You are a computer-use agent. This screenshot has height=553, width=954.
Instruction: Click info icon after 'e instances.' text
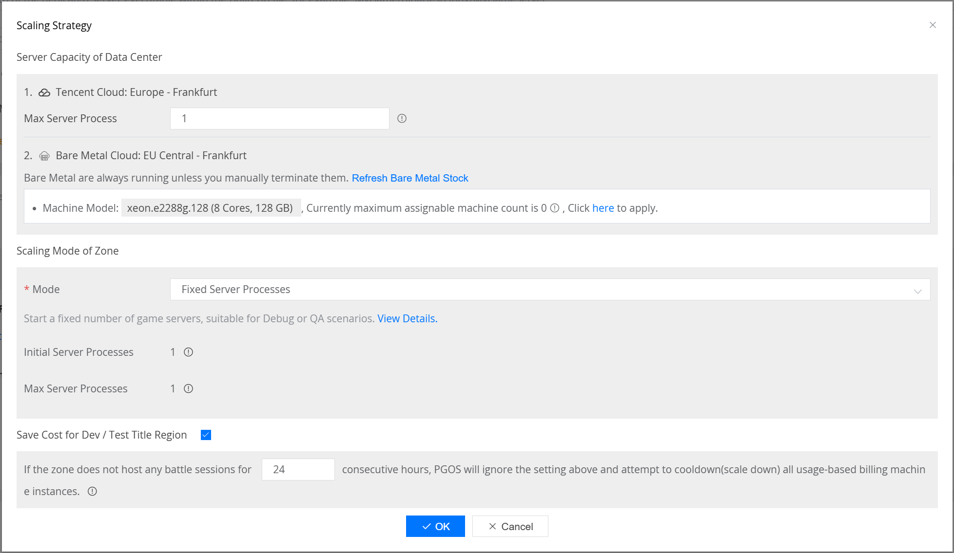point(92,491)
